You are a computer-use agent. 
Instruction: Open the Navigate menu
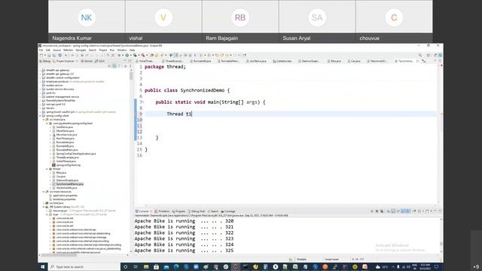tap(81, 50)
